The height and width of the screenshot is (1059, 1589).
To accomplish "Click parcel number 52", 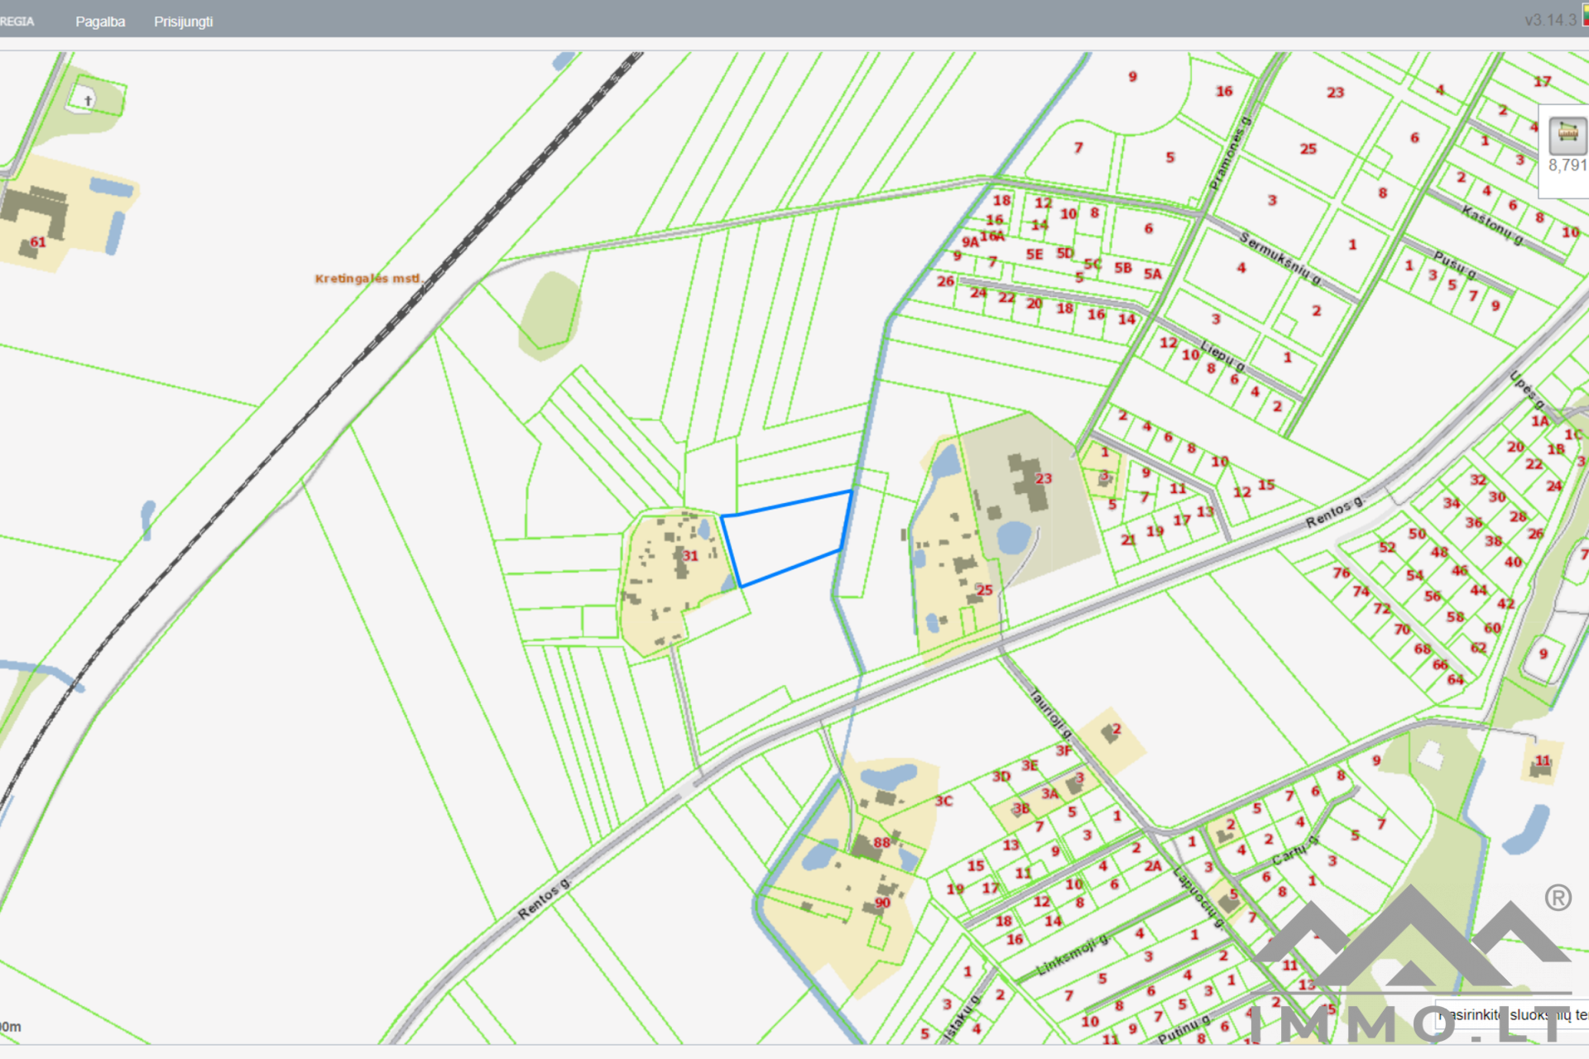I will pyautogui.click(x=1387, y=547).
